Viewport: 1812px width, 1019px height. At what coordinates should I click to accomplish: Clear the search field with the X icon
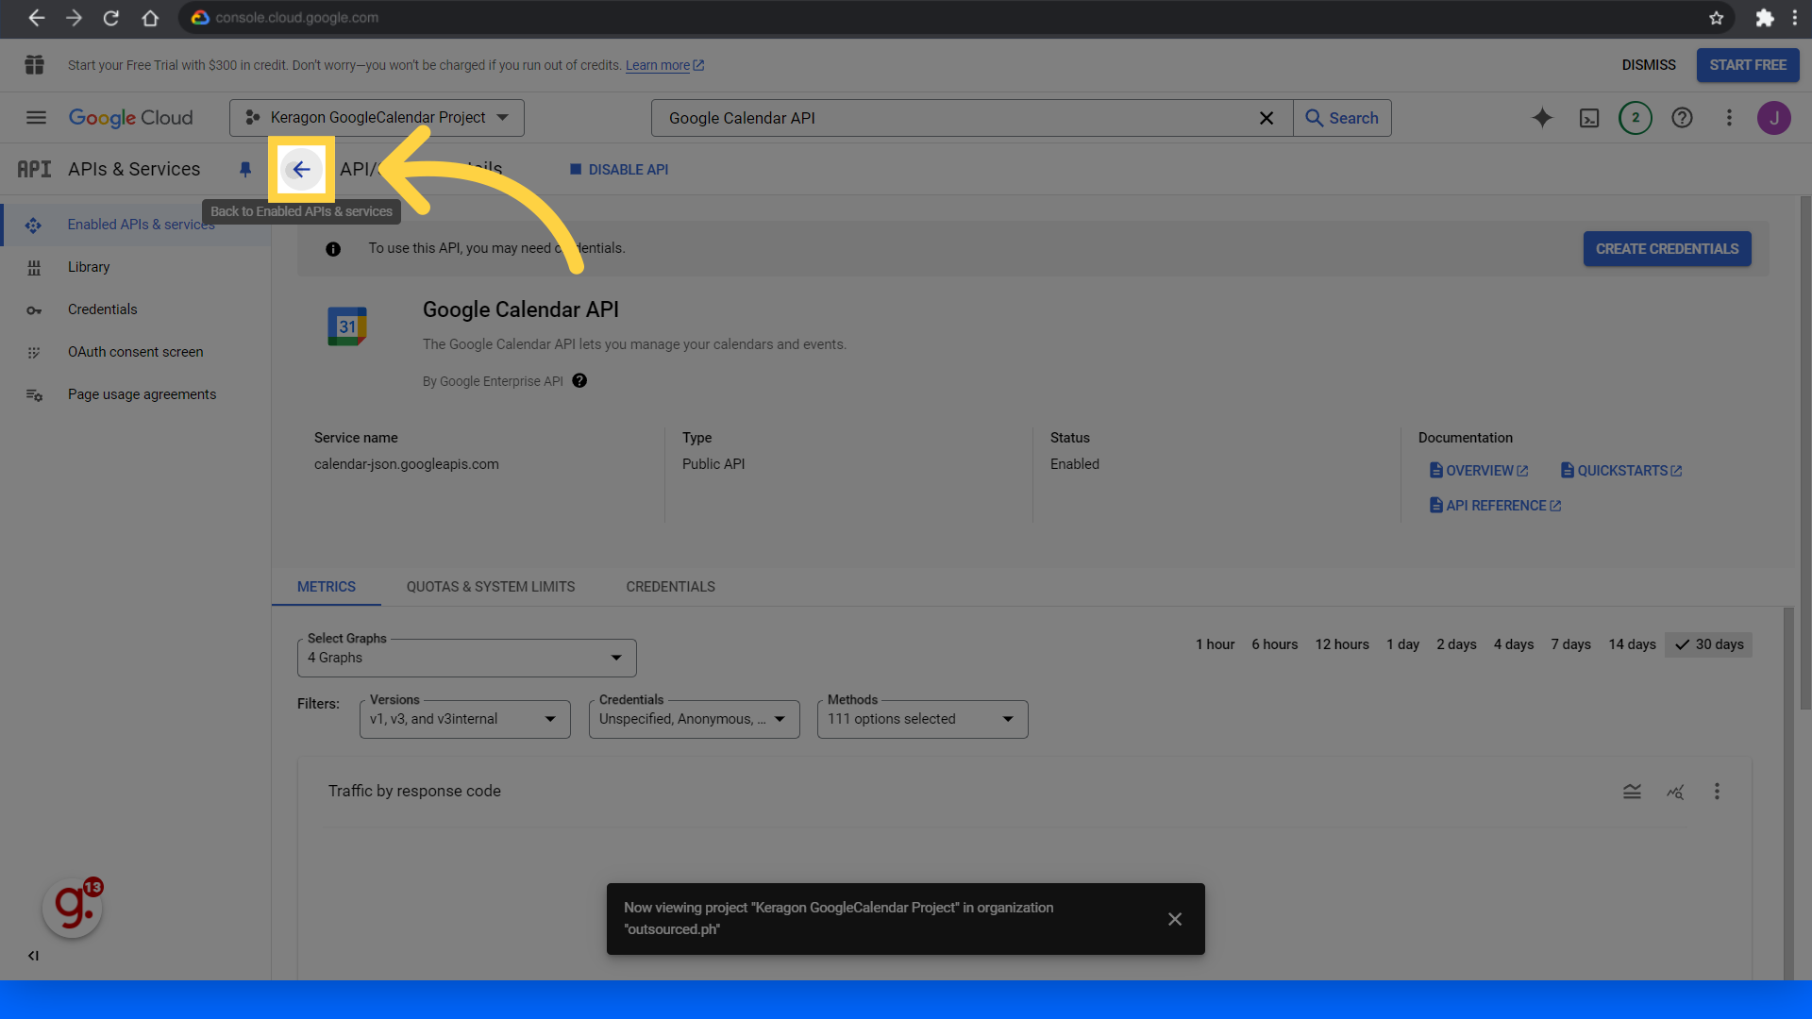(x=1267, y=118)
